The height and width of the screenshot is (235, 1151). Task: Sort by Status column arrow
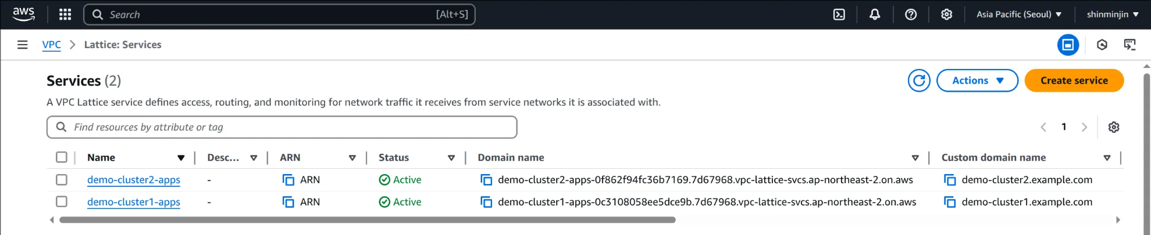pyautogui.click(x=451, y=158)
